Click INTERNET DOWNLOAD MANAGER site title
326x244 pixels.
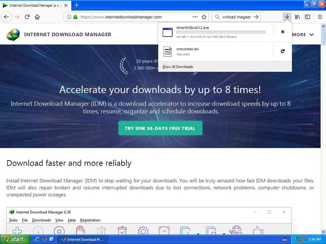click(67, 34)
